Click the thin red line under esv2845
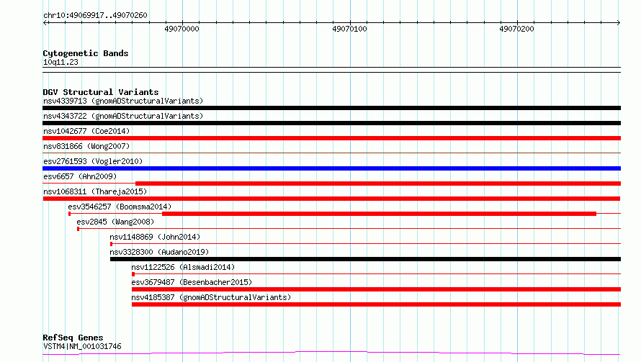This screenshot has width=641, height=362. (x=349, y=229)
